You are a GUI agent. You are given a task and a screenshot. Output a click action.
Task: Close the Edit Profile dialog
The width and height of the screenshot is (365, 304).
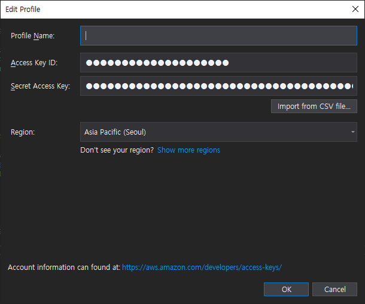coord(355,9)
